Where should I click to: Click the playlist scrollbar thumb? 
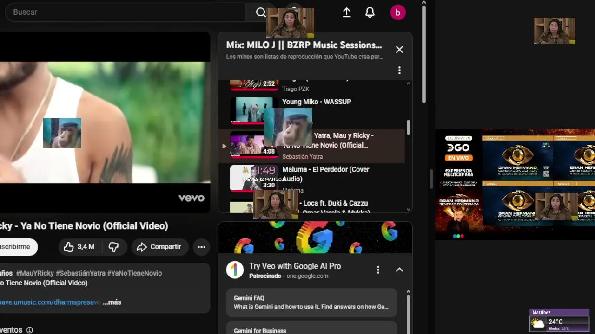click(x=409, y=127)
